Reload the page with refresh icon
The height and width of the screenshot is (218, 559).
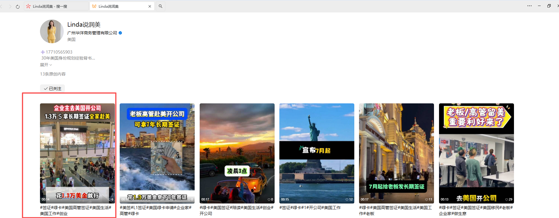click(x=18, y=7)
